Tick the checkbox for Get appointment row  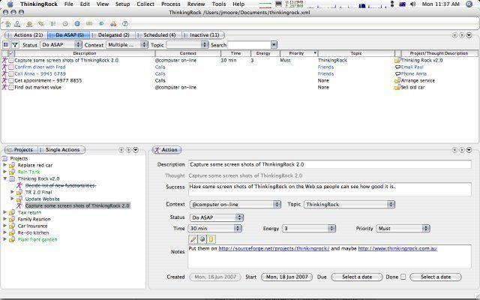pyautogui.click(x=11, y=80)
